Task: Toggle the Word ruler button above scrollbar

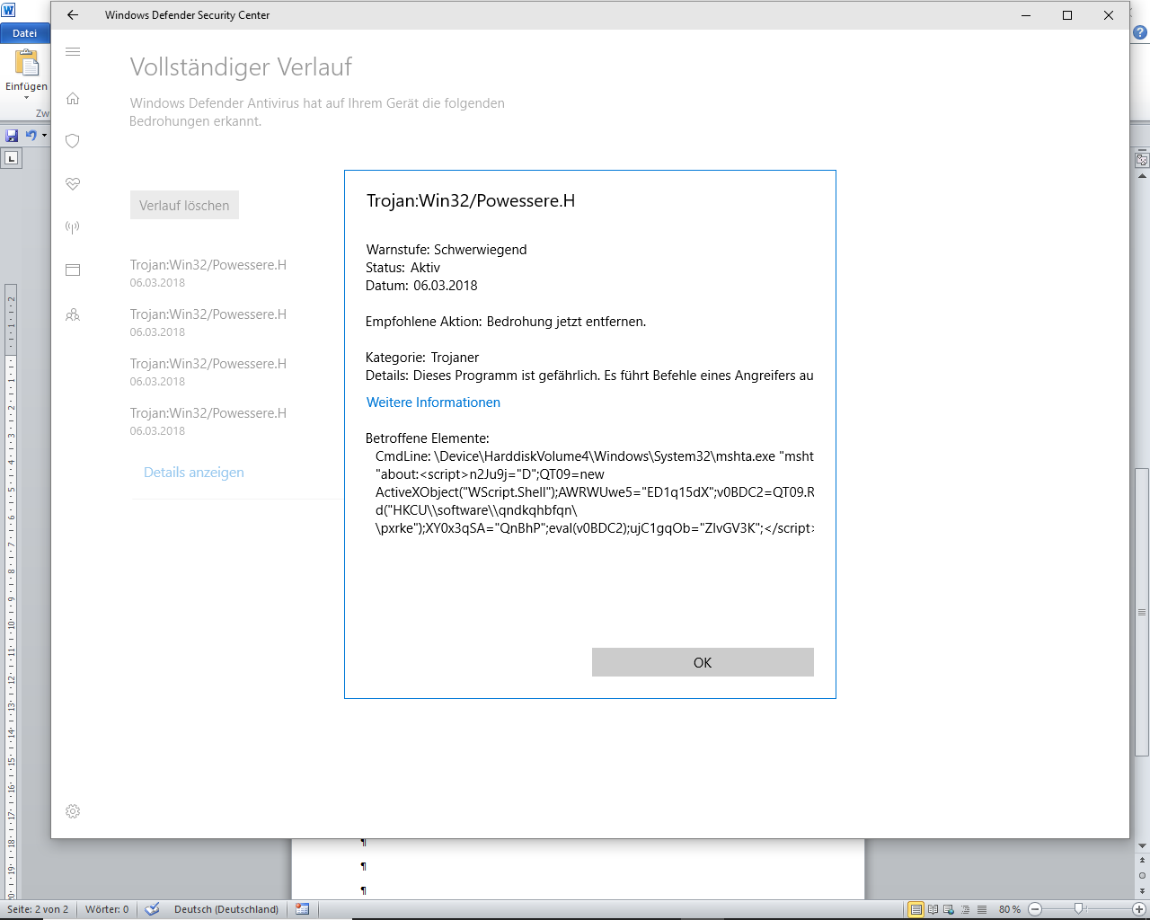Action: click(x=1142, y=160)
